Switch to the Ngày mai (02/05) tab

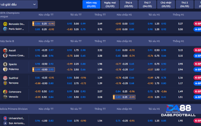pos(110,4)
